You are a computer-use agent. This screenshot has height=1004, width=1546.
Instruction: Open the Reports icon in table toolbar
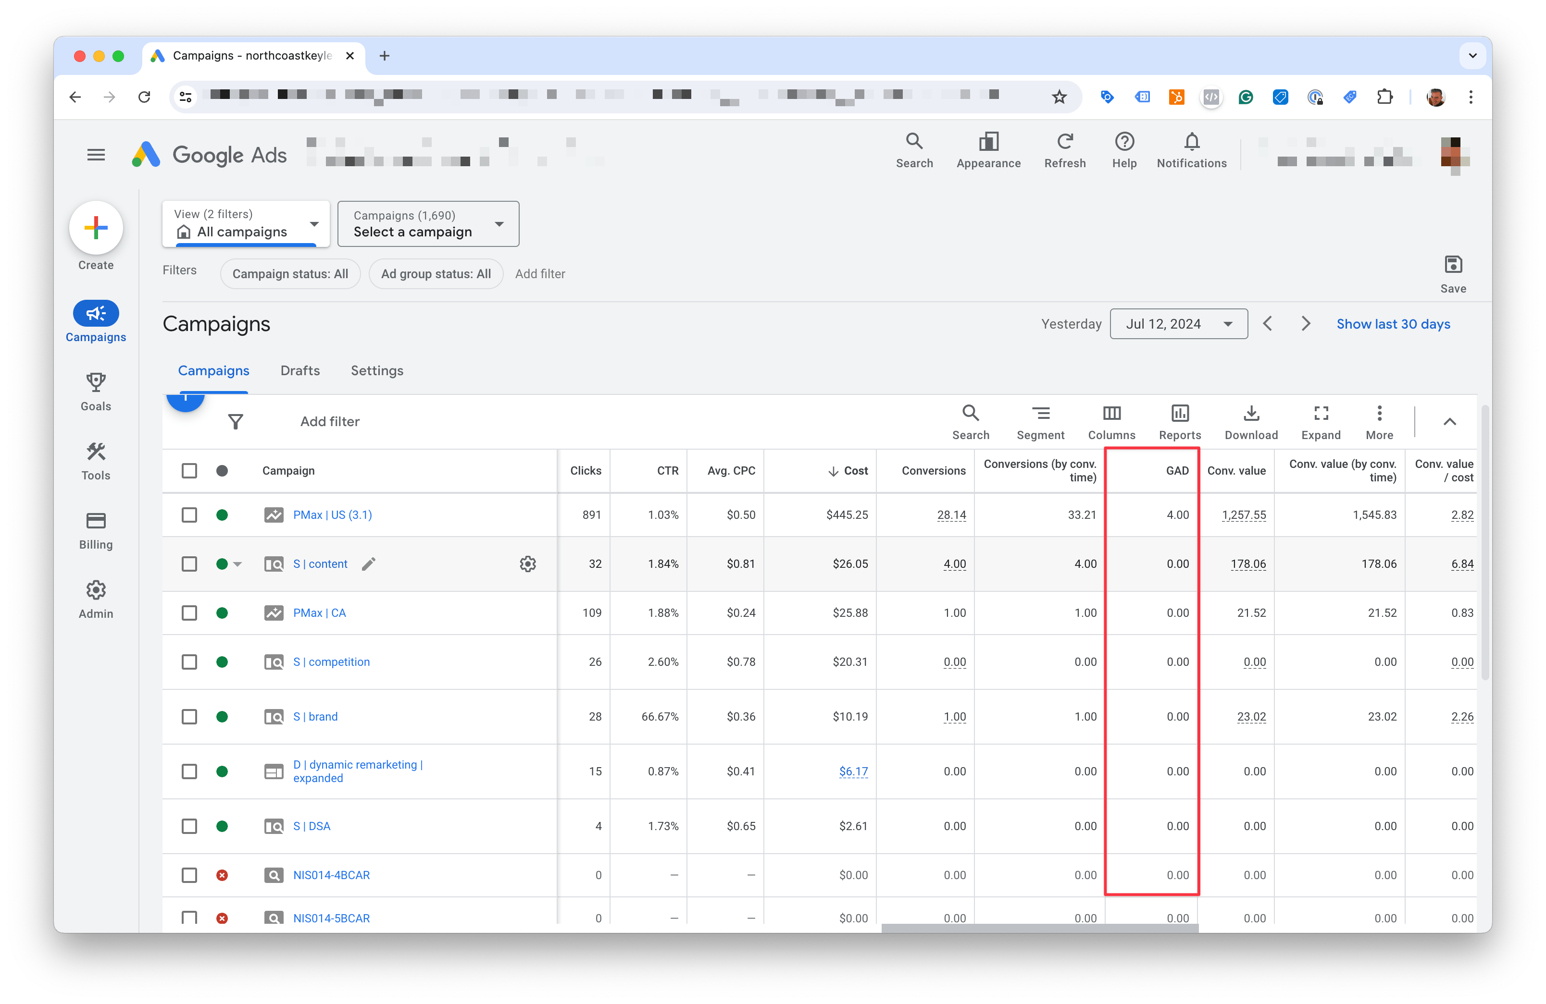point(1180,420)
